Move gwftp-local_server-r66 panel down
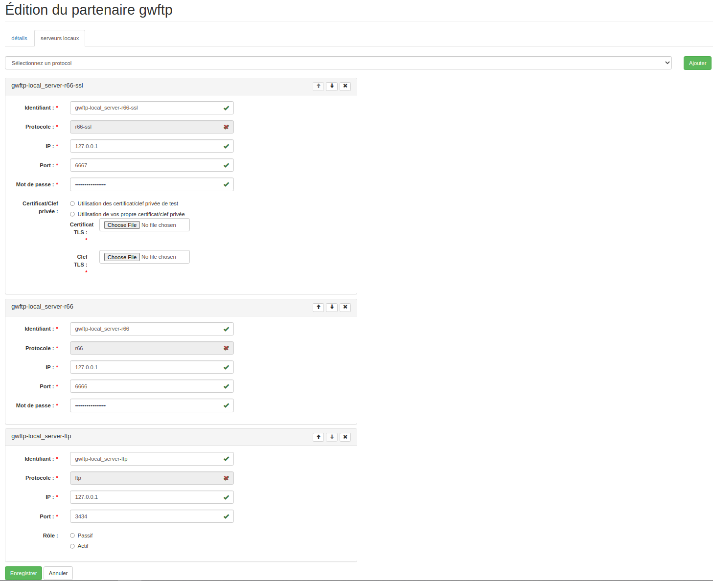This screenshot has width=713, height=581. (332, 307)
